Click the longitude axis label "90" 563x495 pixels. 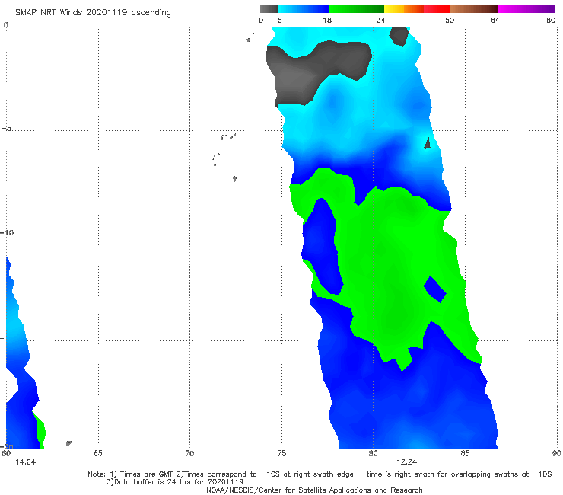coord(557,453)
